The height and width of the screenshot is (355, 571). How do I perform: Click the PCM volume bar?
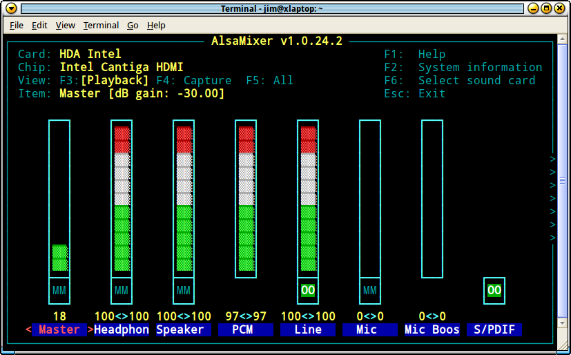point(246,199)
